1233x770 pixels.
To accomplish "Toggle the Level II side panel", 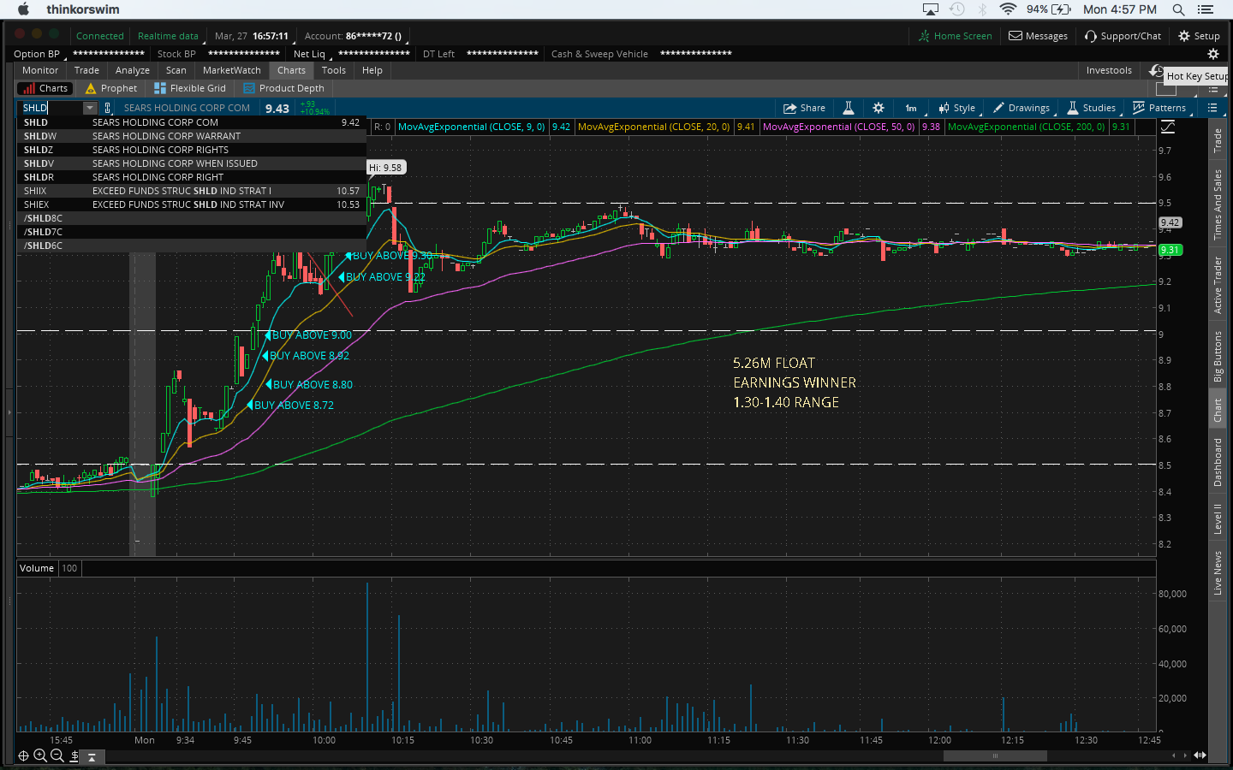I will pyautogui.click(x=1218, y=518).
